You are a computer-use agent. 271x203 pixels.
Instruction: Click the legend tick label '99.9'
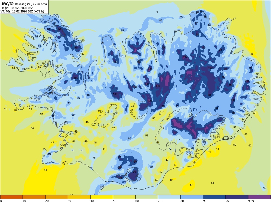coord(251,201)
